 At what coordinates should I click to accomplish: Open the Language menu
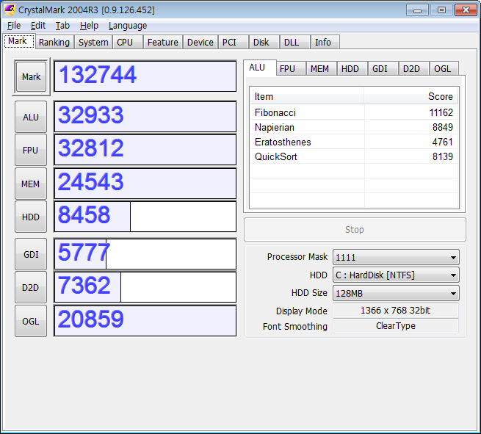pyautogui.click(x=128, y=26)
